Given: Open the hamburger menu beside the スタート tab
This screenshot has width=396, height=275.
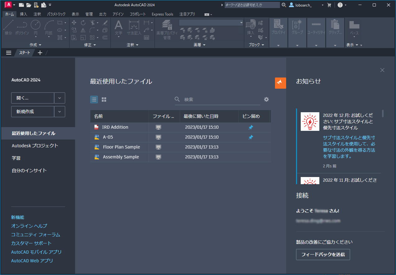Looking at the screenshot, I should [x=9, y=53].
